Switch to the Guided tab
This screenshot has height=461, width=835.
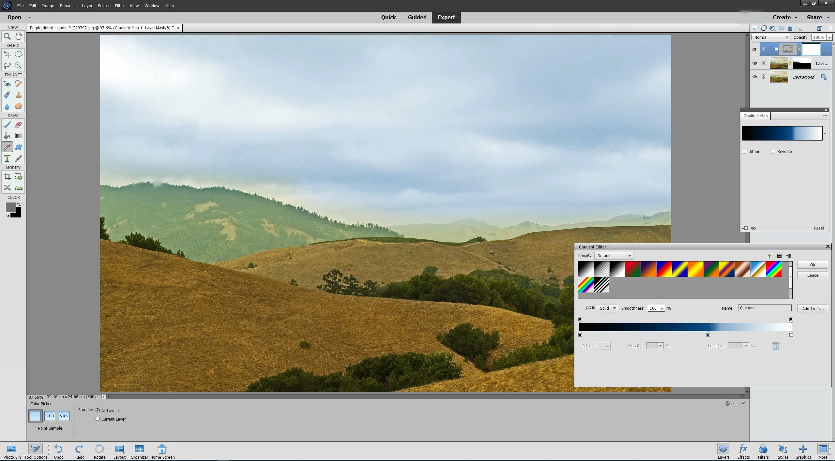[x=417, y=17]
